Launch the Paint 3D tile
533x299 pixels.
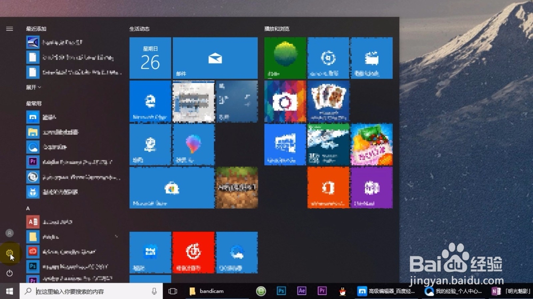[193, 145]
